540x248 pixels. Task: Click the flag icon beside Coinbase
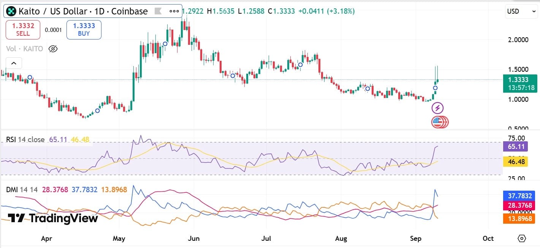pos(158,11)
